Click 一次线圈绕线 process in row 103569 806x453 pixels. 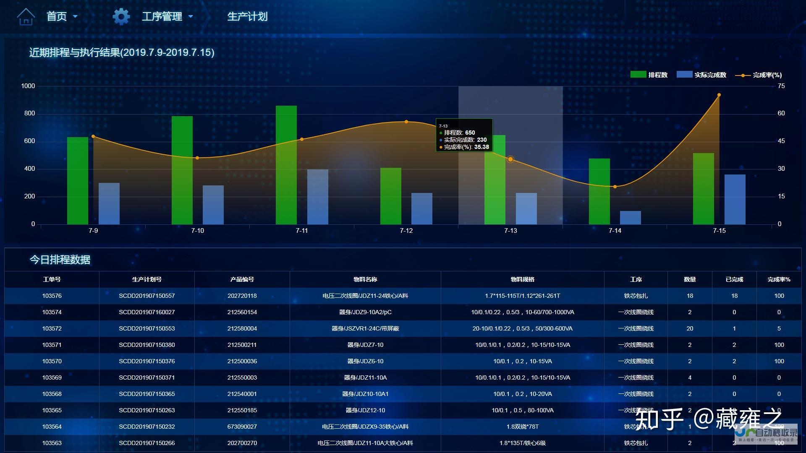coord(636,377)
